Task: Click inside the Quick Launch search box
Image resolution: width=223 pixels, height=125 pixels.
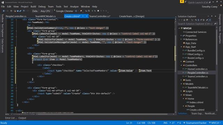Action: [x=199, y=2]
